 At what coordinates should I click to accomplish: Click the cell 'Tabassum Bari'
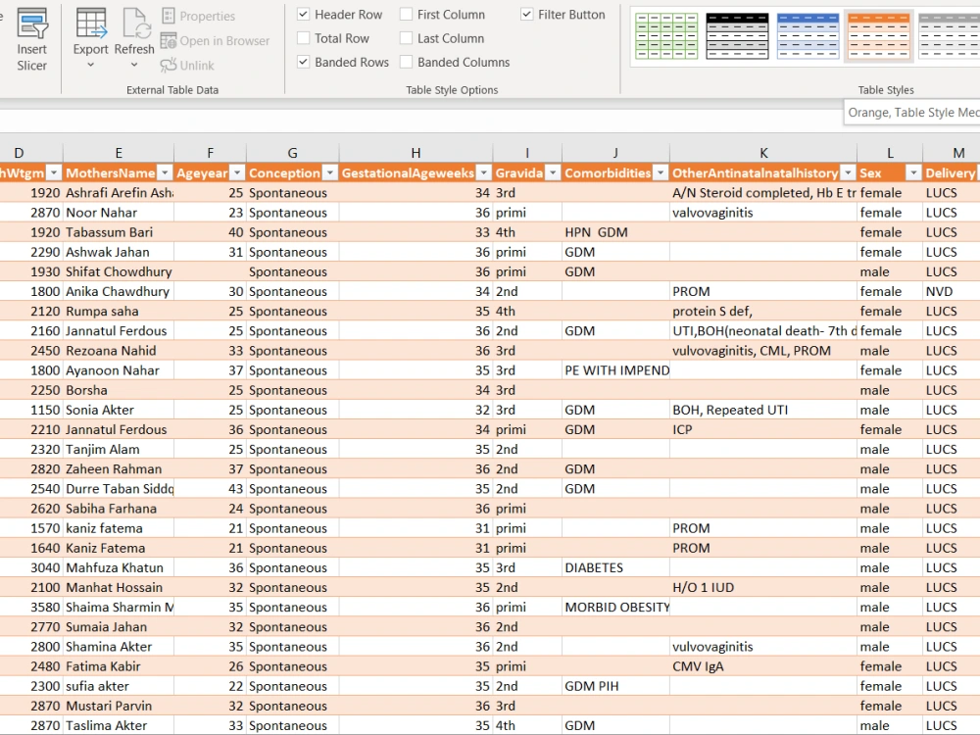click(119, 232)
